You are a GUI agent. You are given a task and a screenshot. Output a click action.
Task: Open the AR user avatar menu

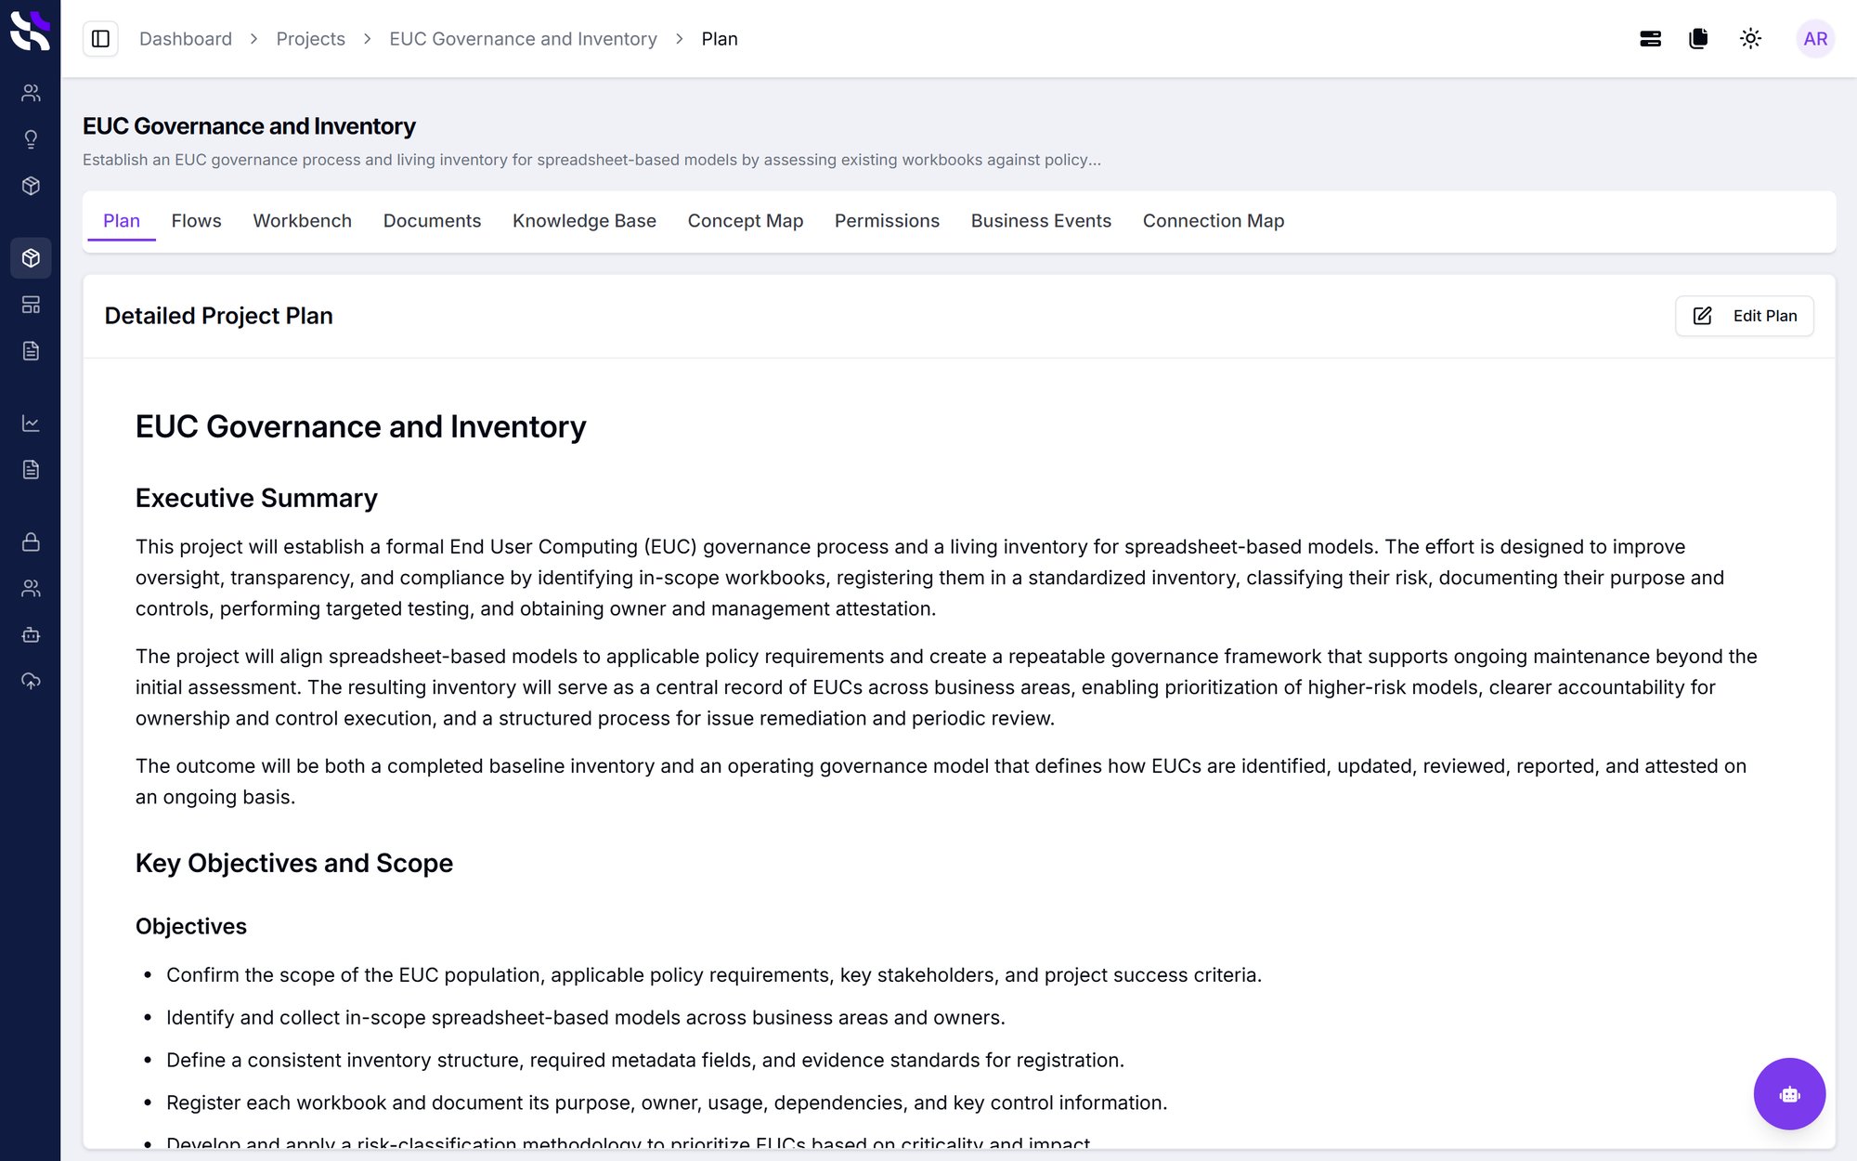click(1815, 39)
